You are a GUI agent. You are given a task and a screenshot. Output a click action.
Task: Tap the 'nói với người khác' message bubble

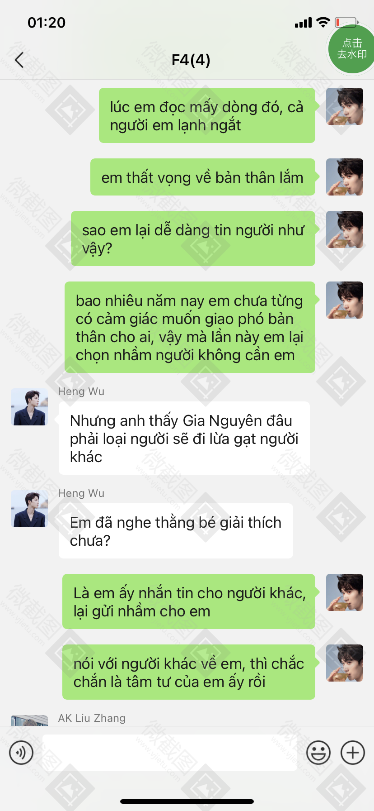coord(189,672)
